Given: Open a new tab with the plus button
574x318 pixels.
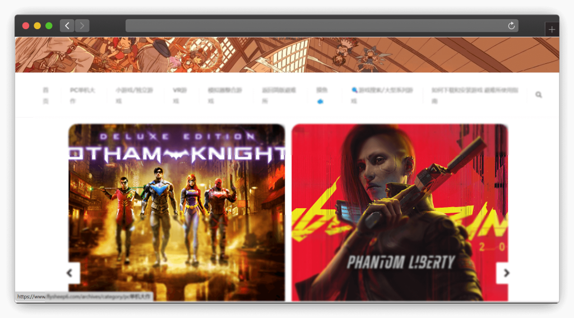Looking at the screenshot, I should pos(552,30).
